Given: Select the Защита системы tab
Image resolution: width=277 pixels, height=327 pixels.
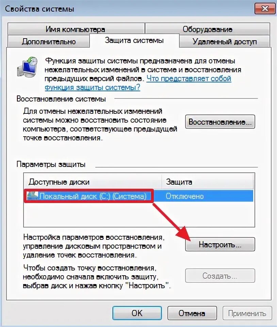Looking at the screenshot, I should point(134,40).
